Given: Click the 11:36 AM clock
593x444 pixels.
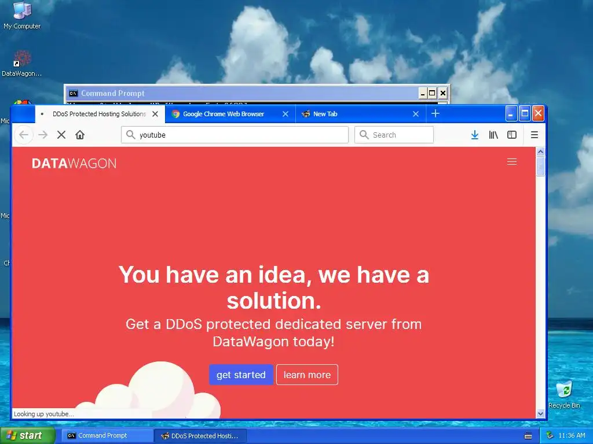Looking at the screenshot, I should [572, 435].
